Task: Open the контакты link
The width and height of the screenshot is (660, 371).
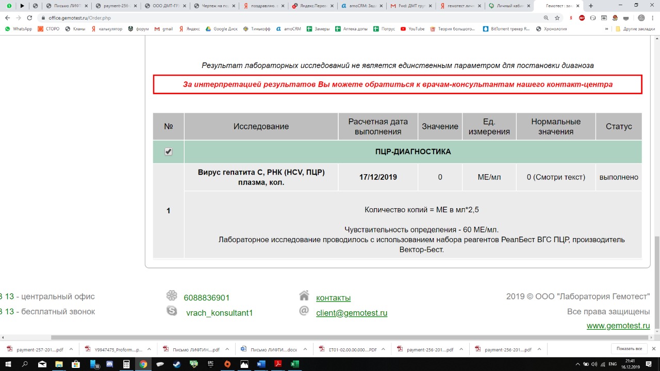Action: click(x=333, y=298)
